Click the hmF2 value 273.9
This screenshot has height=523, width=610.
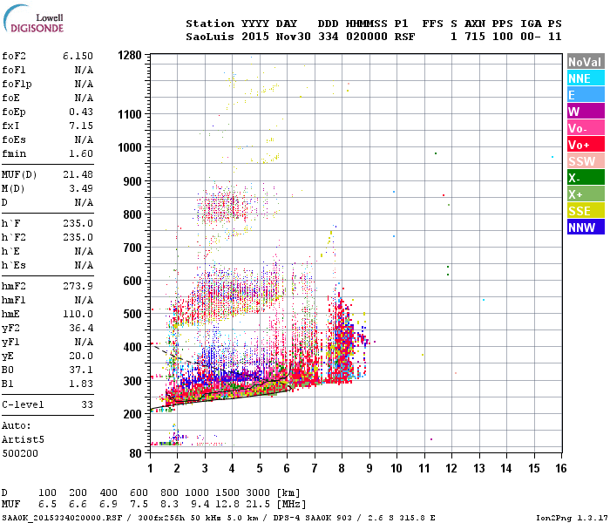coord(78,286)
